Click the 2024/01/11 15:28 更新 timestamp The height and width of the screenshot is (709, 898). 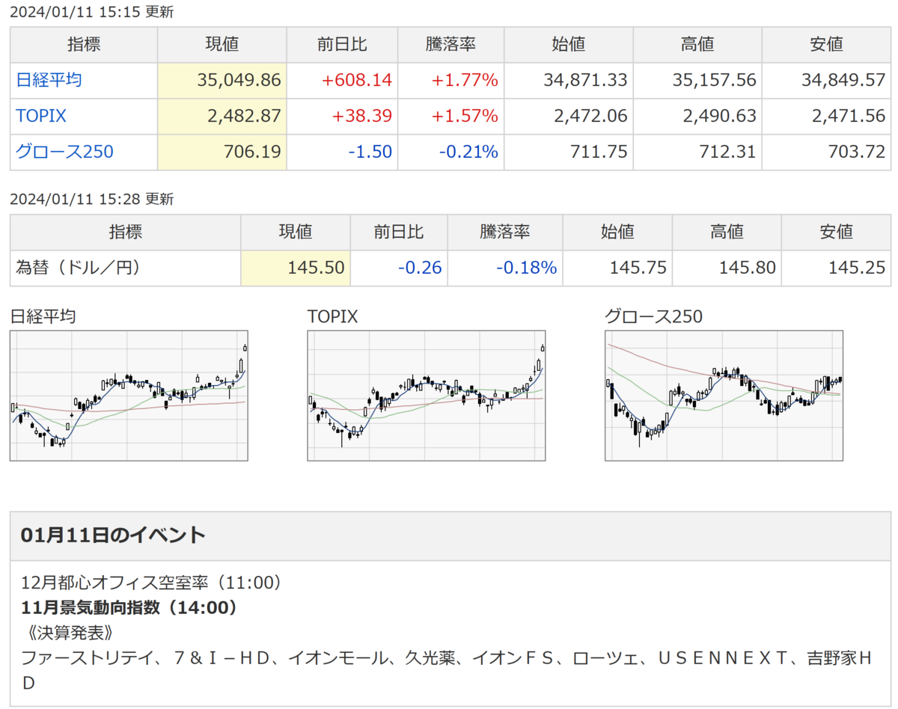tap(91, 199)
